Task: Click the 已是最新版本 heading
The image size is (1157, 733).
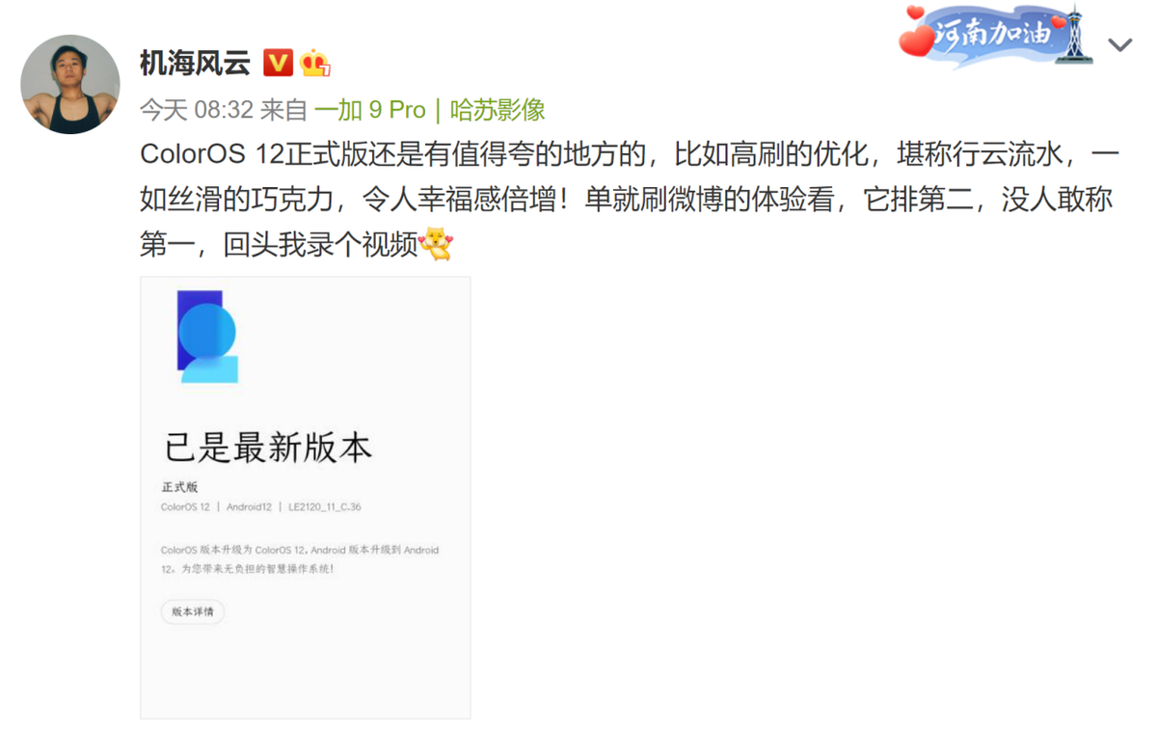Action: pos(267,448)
